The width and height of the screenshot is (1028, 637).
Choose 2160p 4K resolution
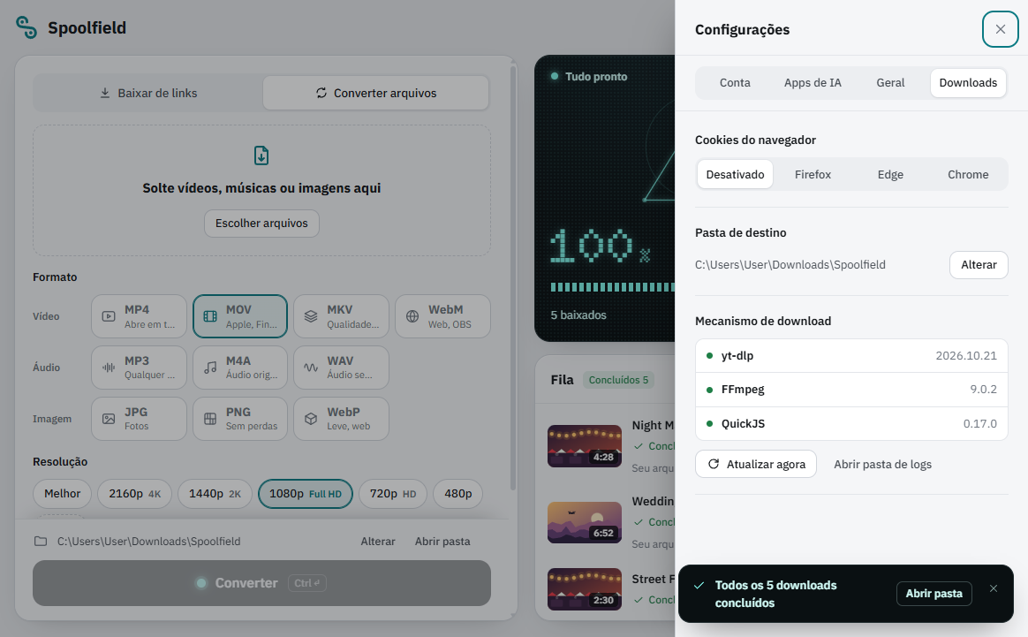(134, 494)
